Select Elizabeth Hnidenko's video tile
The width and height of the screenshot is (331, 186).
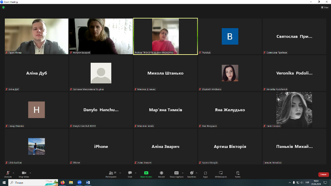[230, 73]
